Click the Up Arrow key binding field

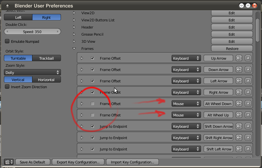pos(218,58)
